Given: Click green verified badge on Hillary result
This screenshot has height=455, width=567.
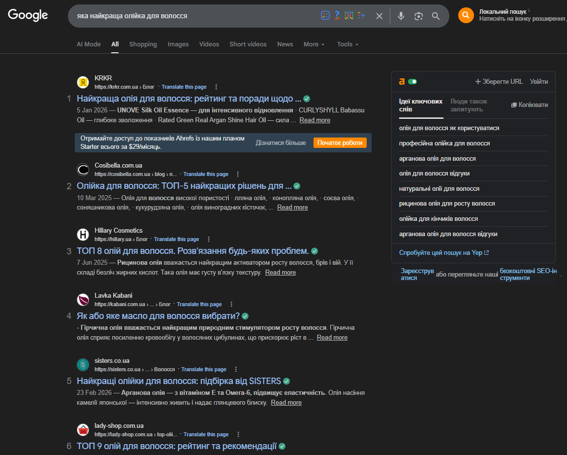Looking at the screenshot, I should (315, 251).
